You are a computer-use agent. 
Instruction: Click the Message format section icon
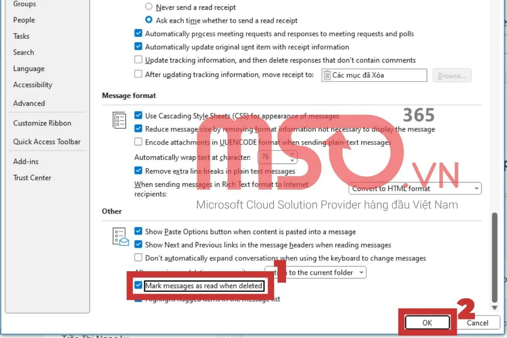pyautogui.click(x=119, y=120)
